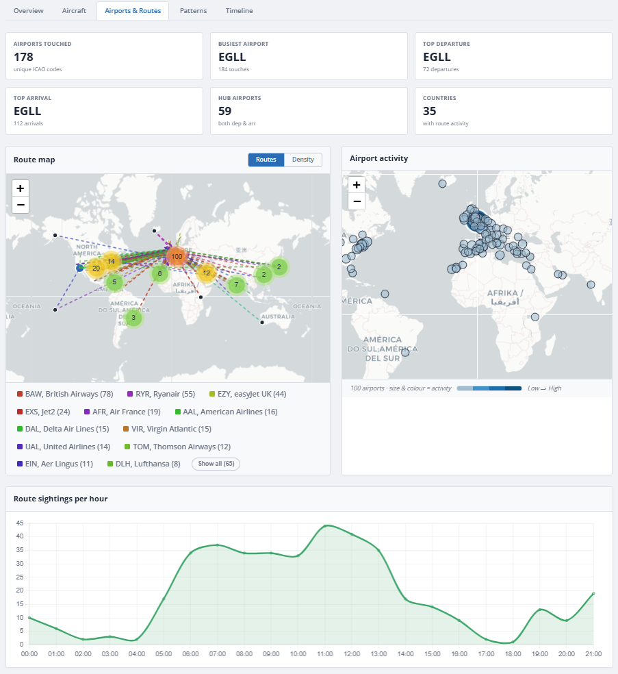Toggle AFR, Air France legend entry
618x674 pixels.
[123, 412]
